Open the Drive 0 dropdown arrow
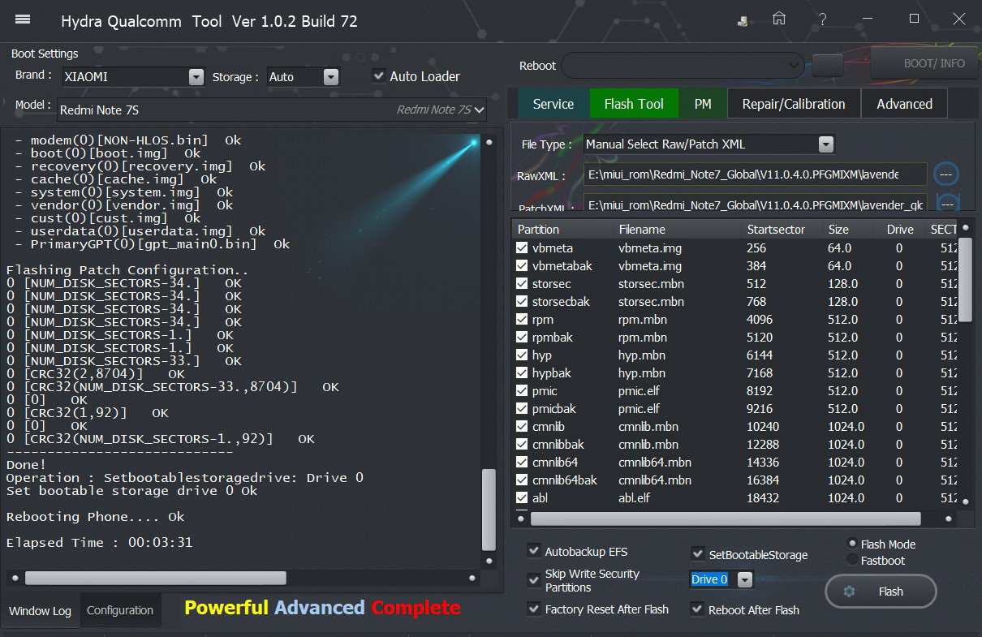982x637 pixels. (x=744, y=579)
